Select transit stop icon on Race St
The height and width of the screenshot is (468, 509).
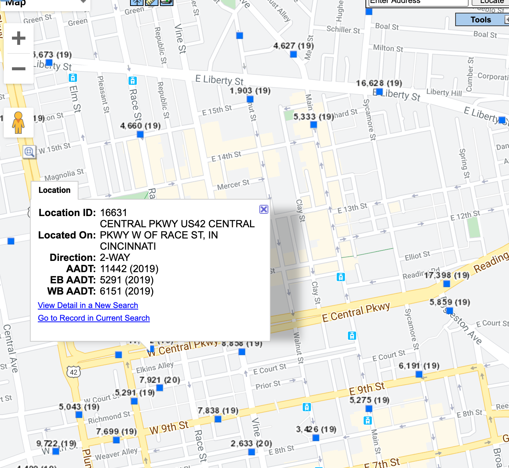tap(132, 80)
